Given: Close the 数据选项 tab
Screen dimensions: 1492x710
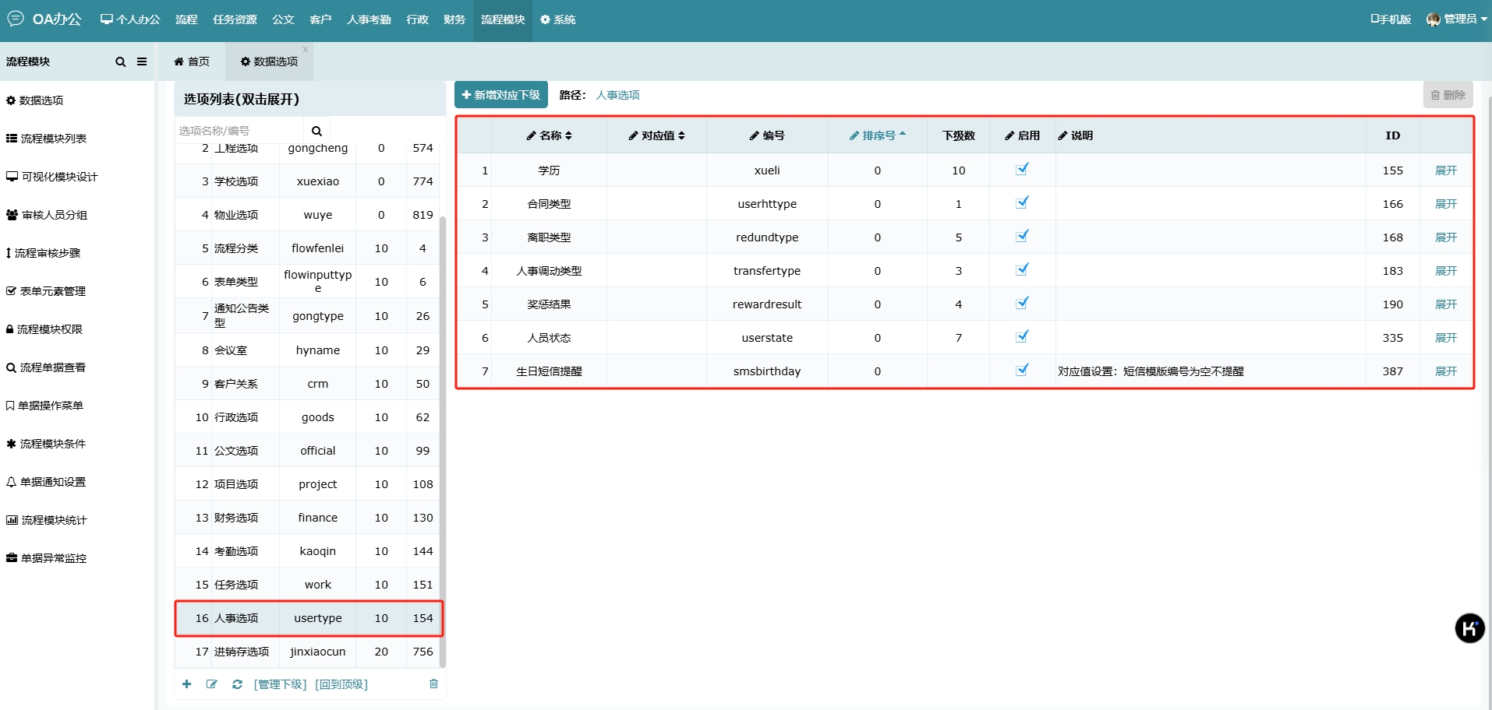Looking at the screenshot, I should [306, 49].
